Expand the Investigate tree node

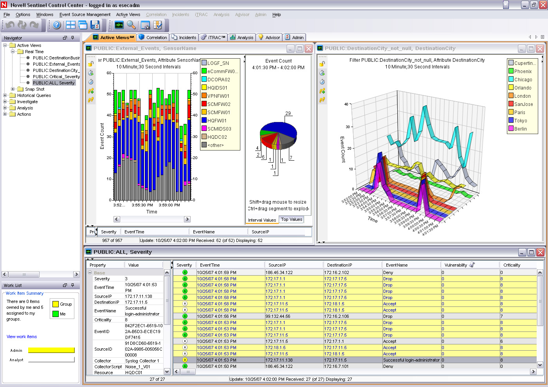click(x=5, y=102)
